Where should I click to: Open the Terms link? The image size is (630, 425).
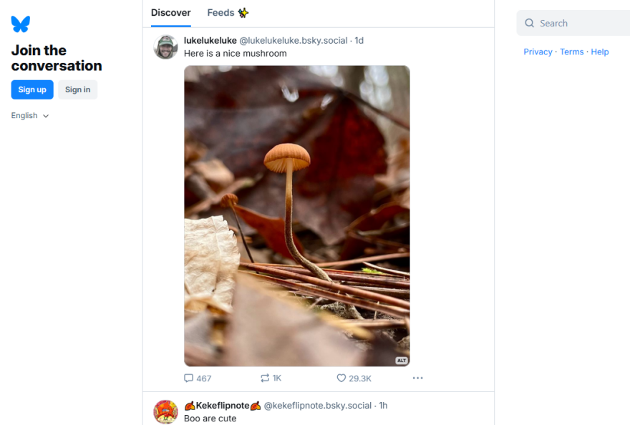coord(572,52)
